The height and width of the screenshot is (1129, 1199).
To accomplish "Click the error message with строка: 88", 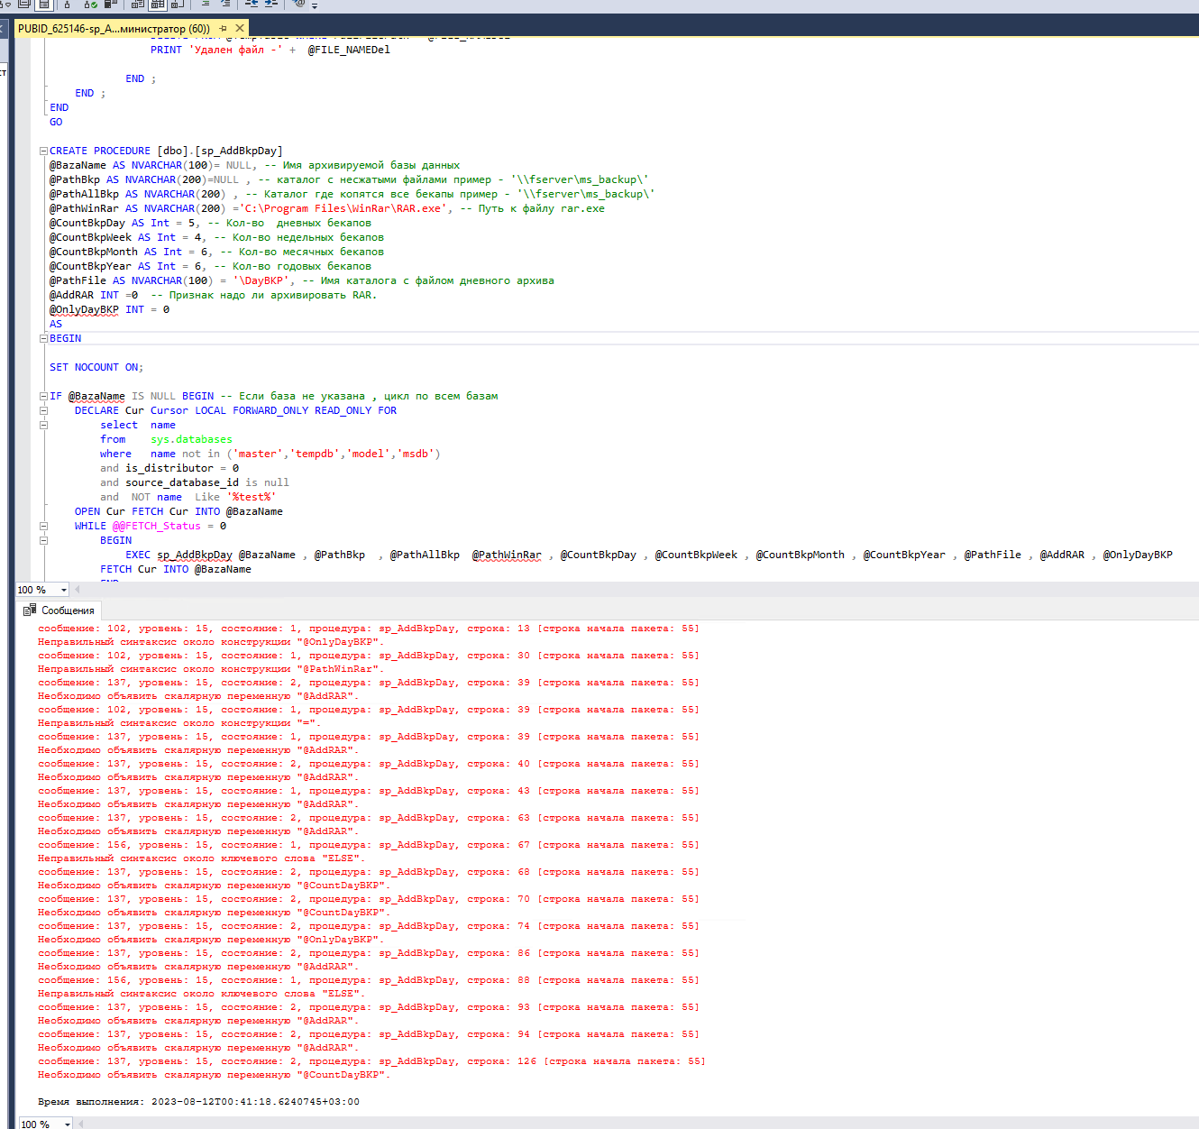I will click(368, 980).
